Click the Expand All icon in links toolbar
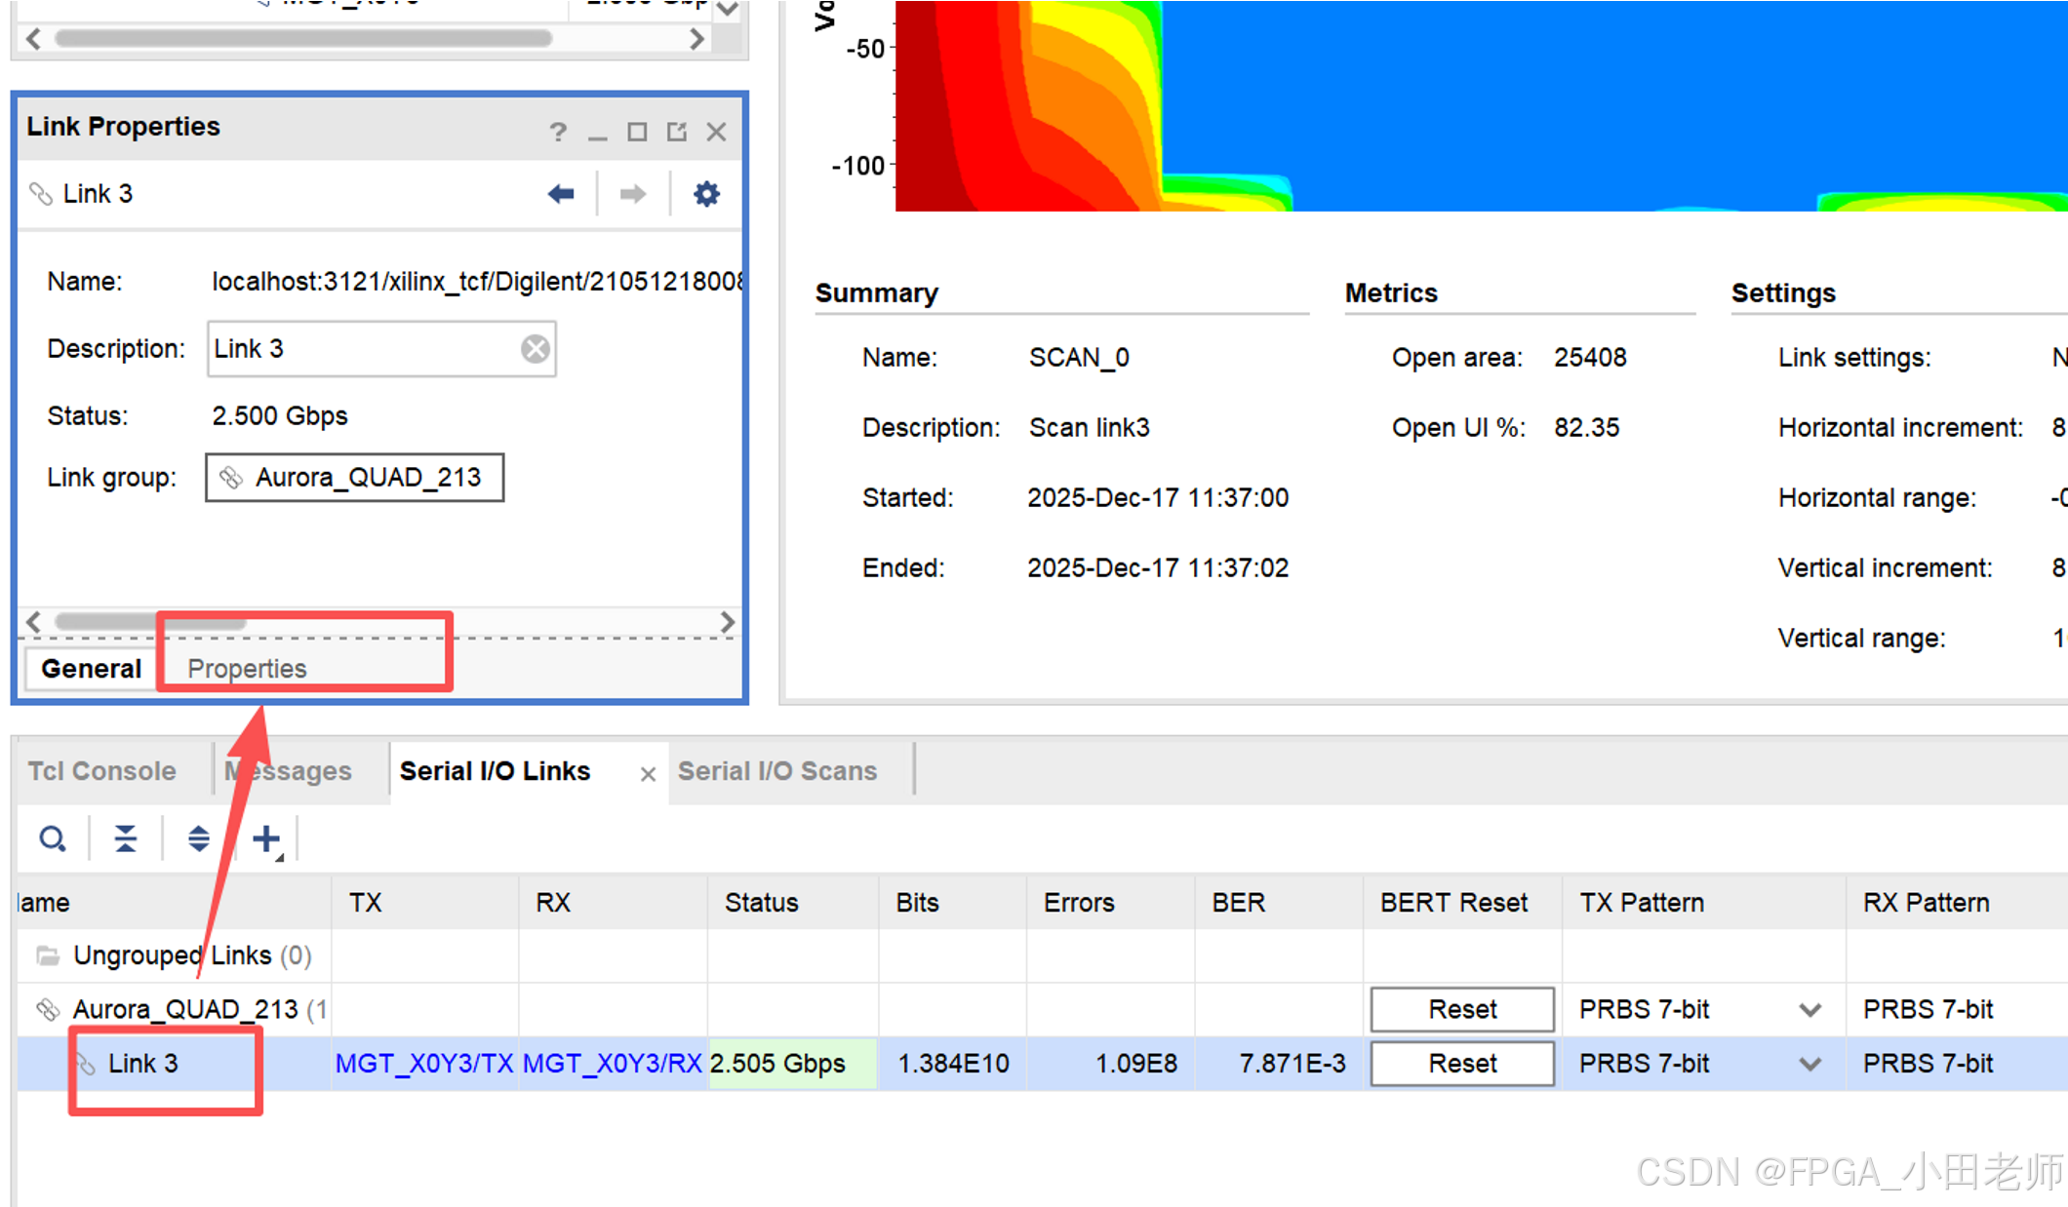This screenshot has width=2068, height=1207. point(198,838)
